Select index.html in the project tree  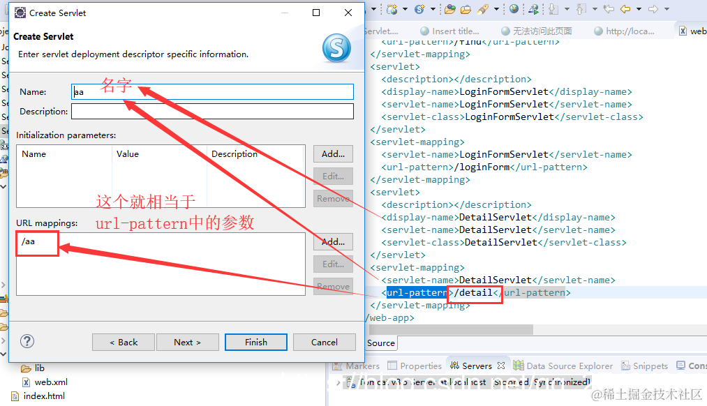38,396
